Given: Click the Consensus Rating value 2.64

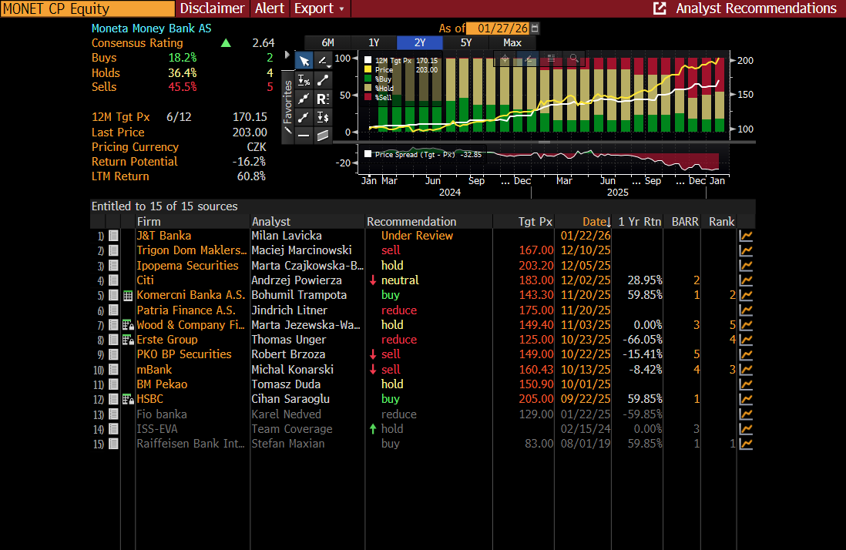Looking at the screenshot, I should 264,43.
